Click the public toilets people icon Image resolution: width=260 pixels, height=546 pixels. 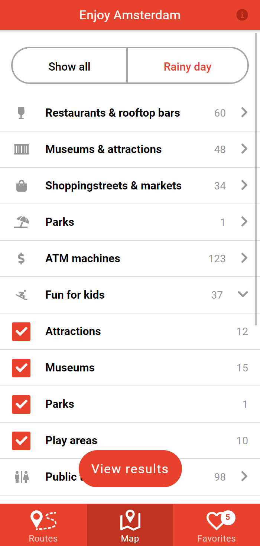click(x=22, y=477)
